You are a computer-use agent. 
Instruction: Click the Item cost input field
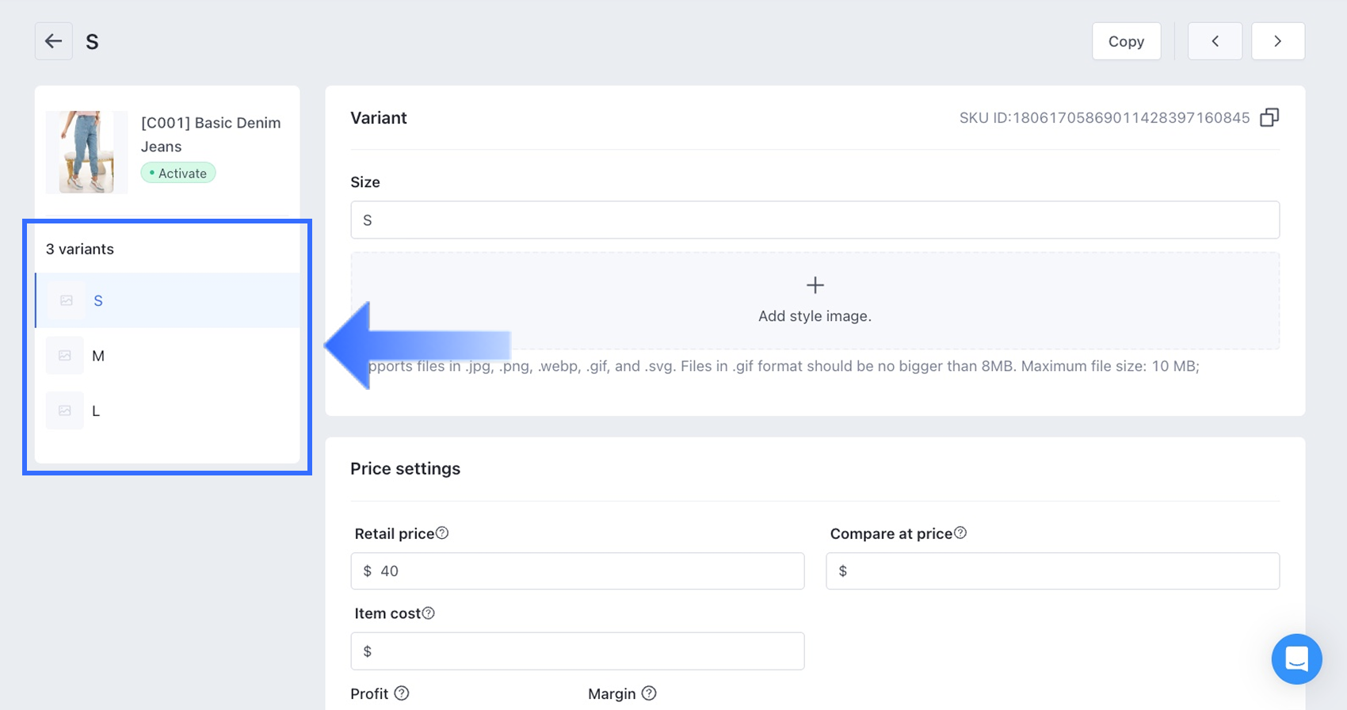pyautogui.click(x=578, y=651)
